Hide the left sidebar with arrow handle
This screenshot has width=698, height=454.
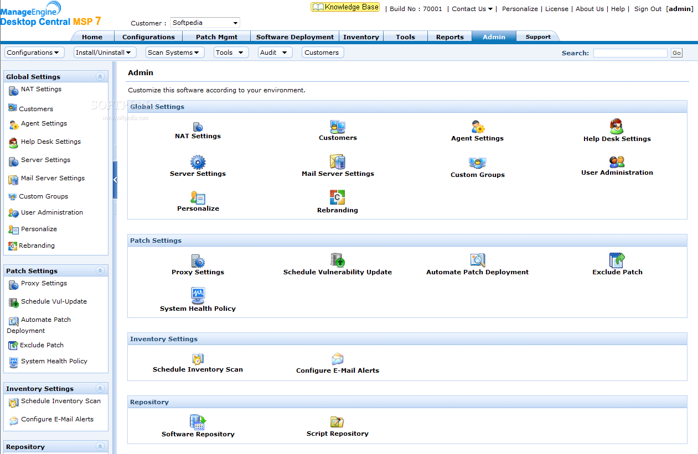click(x=115, y=180)
